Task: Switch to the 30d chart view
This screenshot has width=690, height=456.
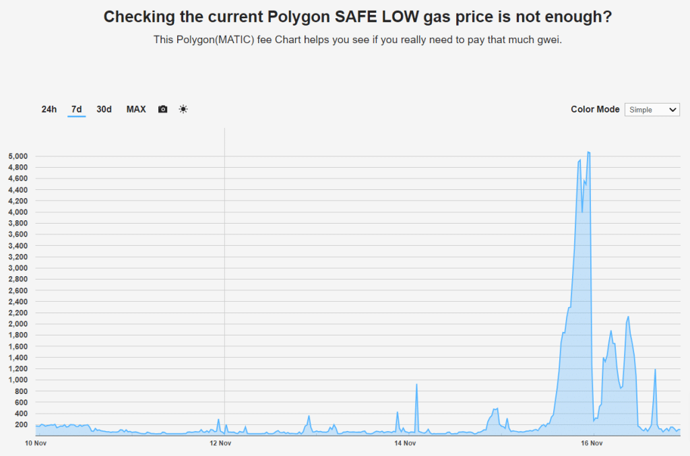Action: (104, 108)
